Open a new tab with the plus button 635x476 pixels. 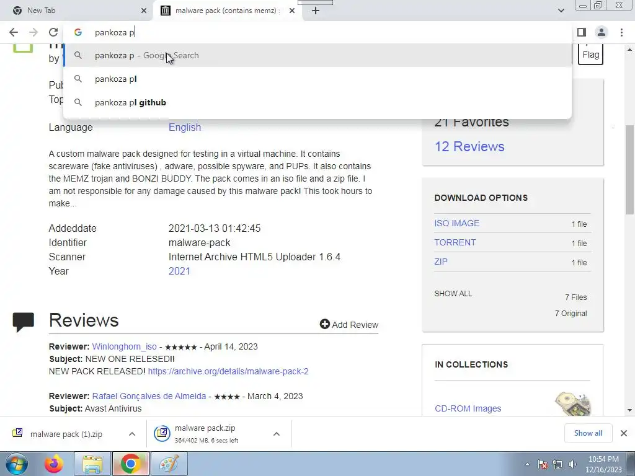316,11
